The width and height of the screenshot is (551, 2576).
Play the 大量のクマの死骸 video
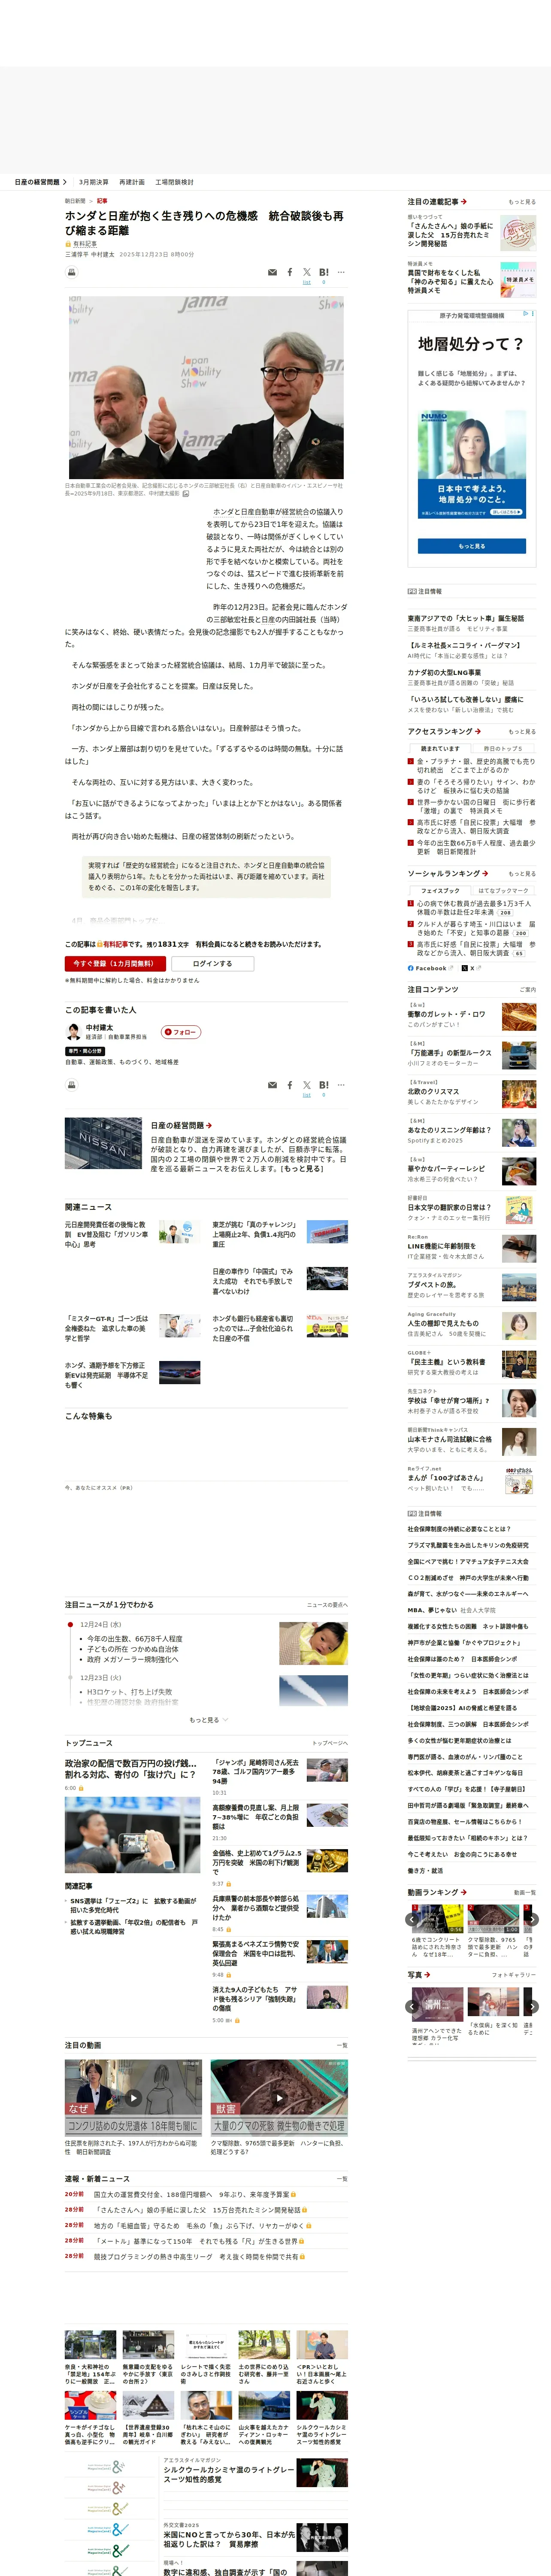(279, 2098)
